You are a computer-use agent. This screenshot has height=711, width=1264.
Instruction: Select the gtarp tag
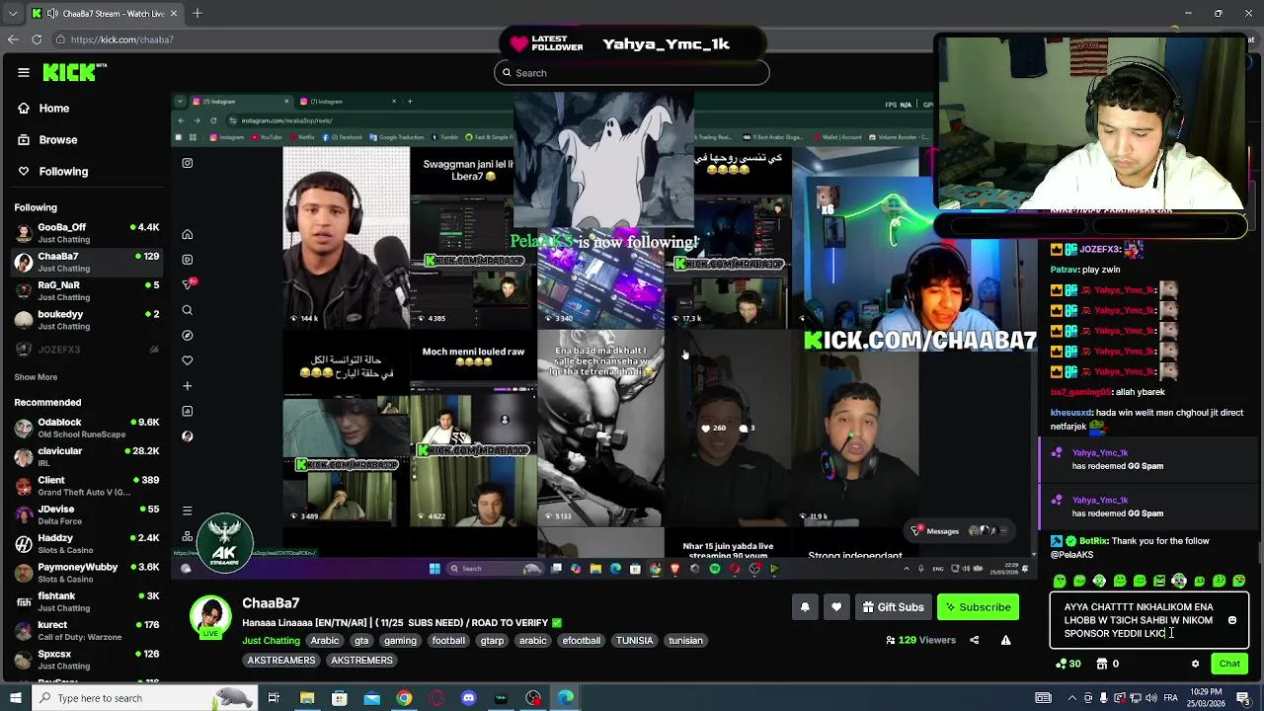[492, 641]
